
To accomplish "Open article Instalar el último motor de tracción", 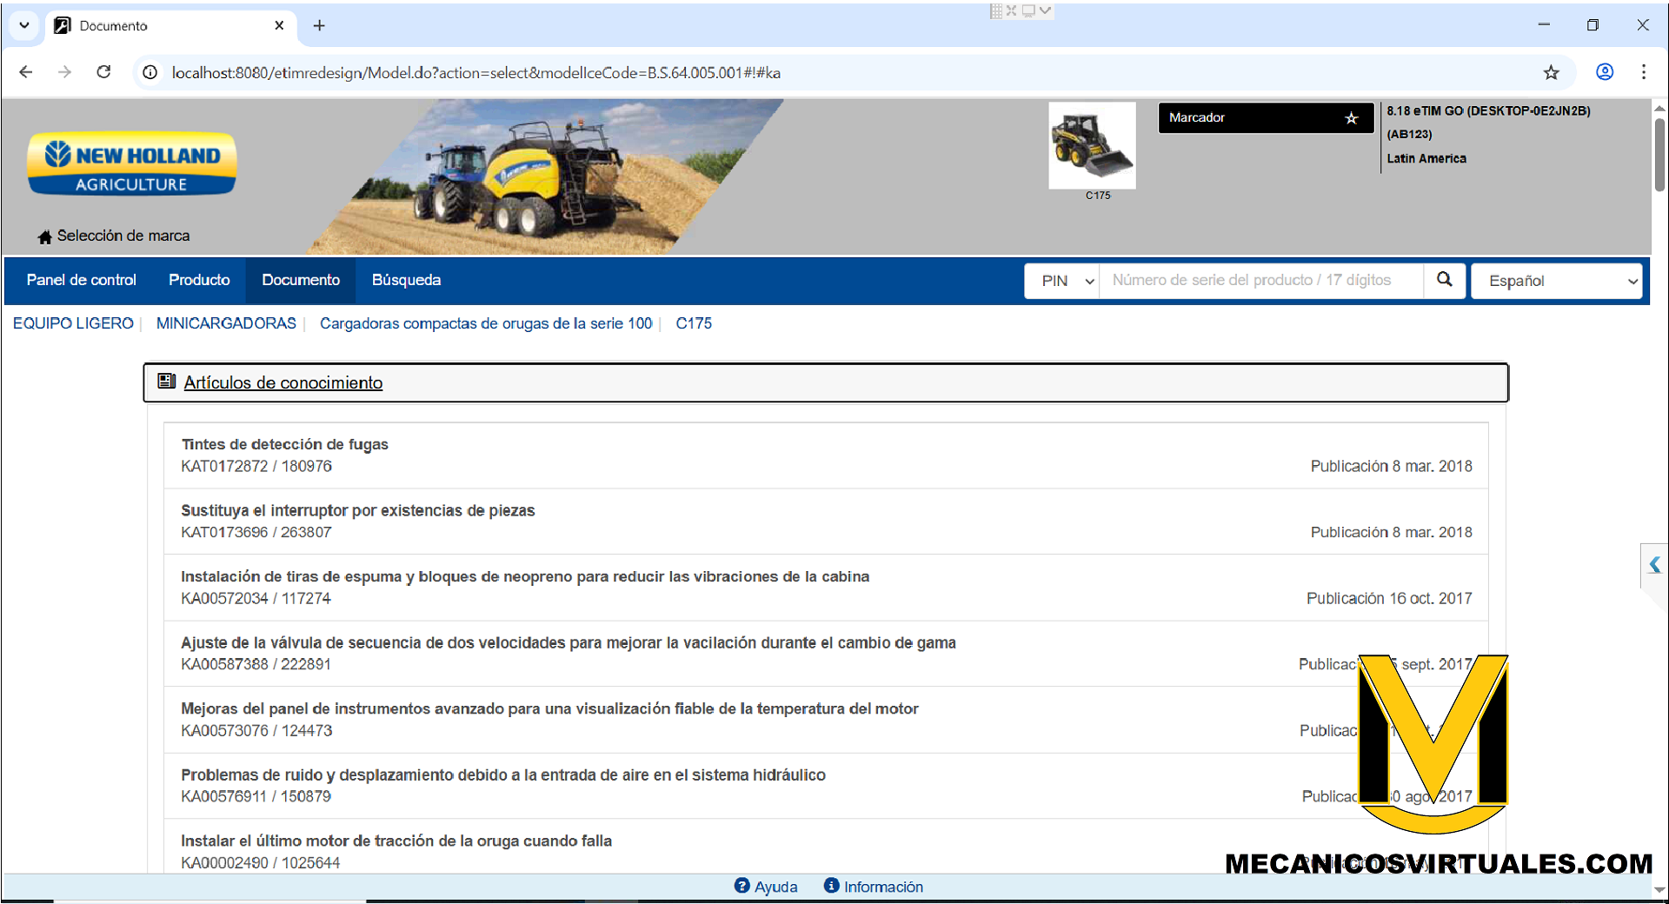I will [x=396, y=841].
